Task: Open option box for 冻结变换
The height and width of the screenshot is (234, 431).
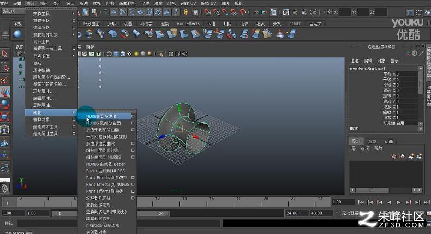Action: click(74, 27)
